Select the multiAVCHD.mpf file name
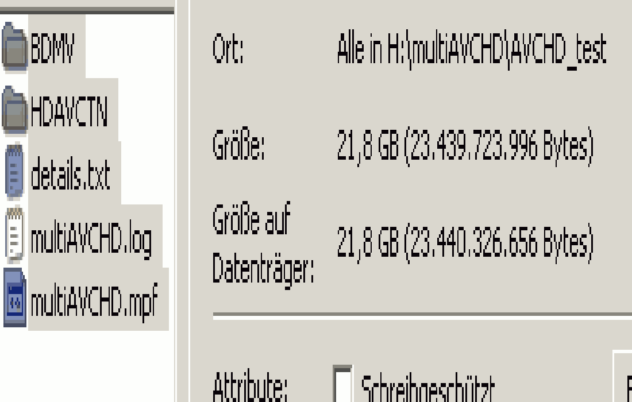The image size is (632, 402). [x=94, y=302]
